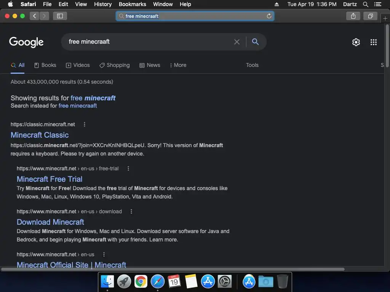Open options dots beside download URL
Viewport: 390px width, 292px height.
point(131,211)
